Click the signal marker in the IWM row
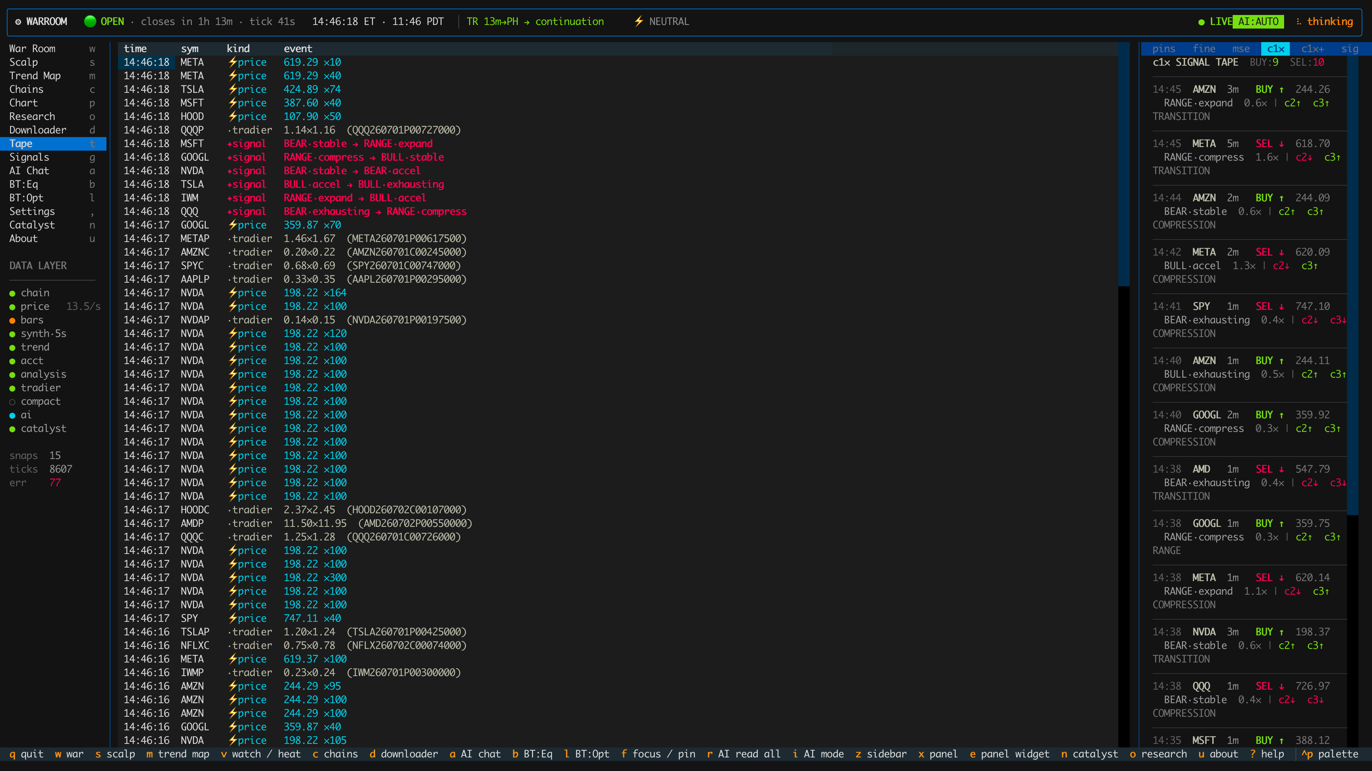 pos(229,198)
